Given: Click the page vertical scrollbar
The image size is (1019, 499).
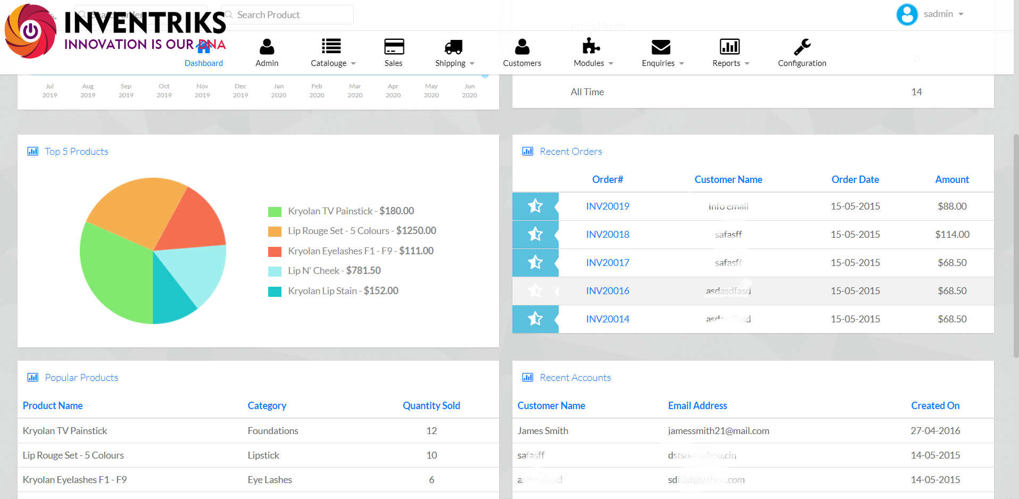Looking at the screenshot, I should click(x=1016, y=245).
